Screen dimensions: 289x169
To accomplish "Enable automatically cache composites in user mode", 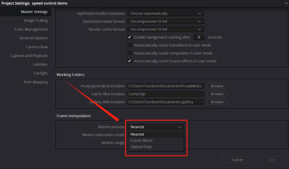I will 130,53.
